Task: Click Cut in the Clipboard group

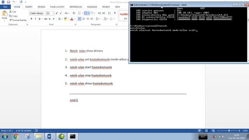Action: click(12, 12)
